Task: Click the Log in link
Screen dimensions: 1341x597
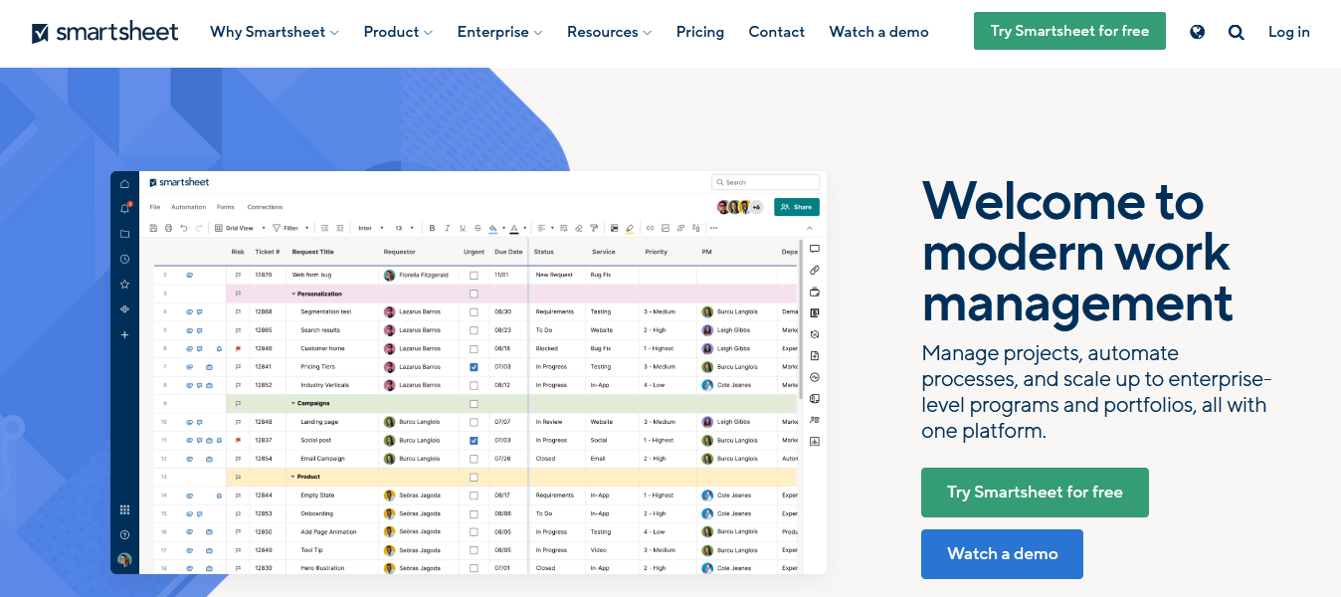Action: 1289,32
